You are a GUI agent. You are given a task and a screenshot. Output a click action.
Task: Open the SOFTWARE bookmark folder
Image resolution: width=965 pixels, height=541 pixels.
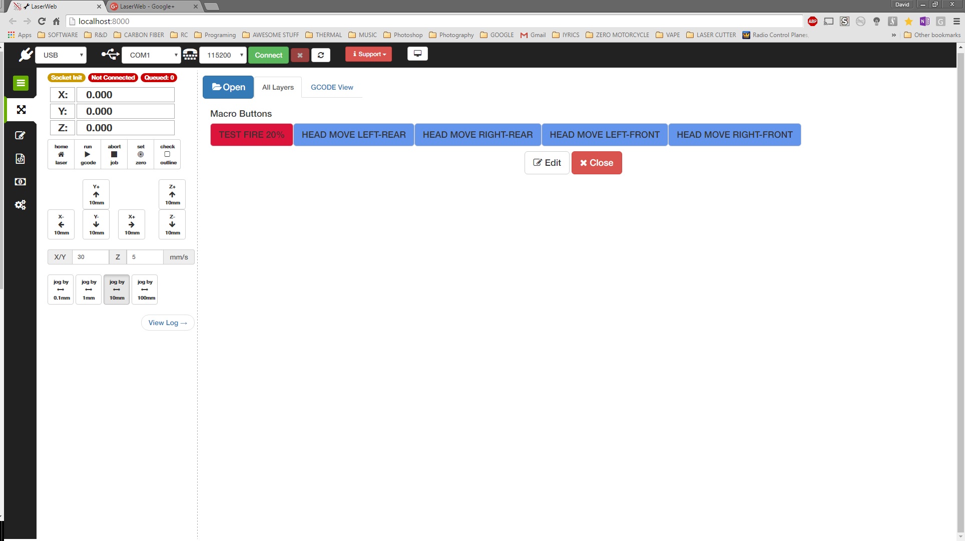pyautogui.click(x=58, y=35)
